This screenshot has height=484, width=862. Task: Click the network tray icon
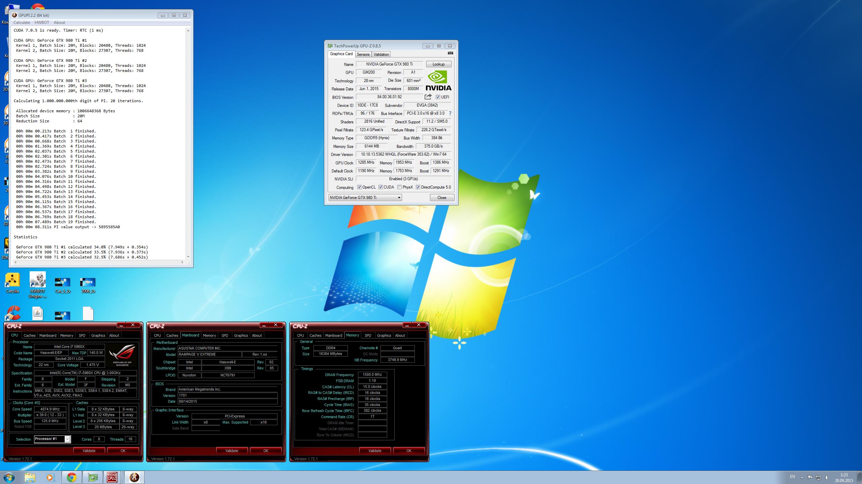[818, 477]
